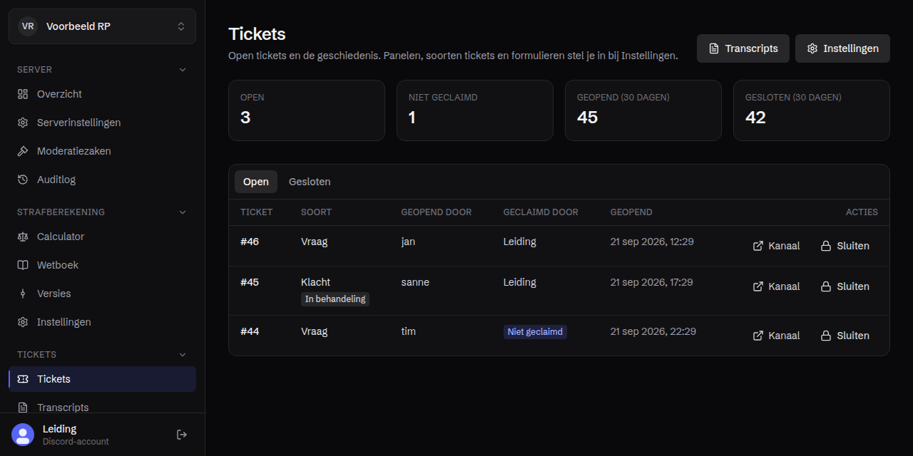Open Kanaal link for ticket #46
This screenshot has height=456, width=913.
(777, 246)
